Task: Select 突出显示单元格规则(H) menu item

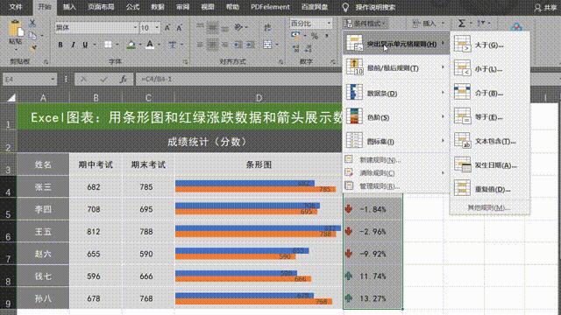Action: click(x=396, y=43)
